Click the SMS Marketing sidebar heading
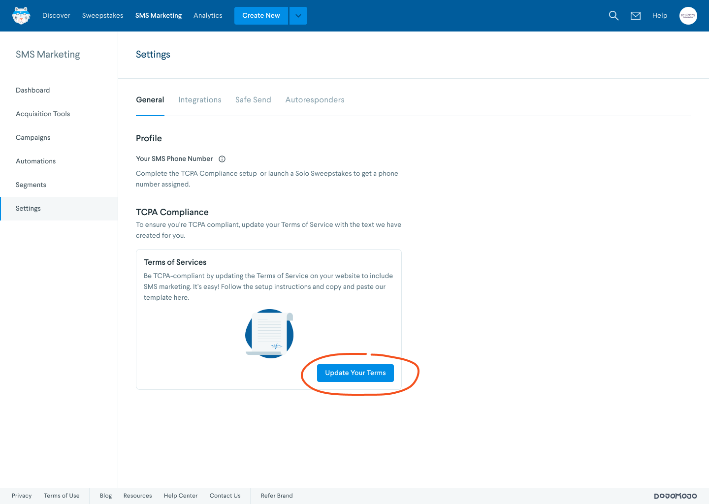Image resolution: width=709 pixels, height=504 pixels. coord(48,55)
